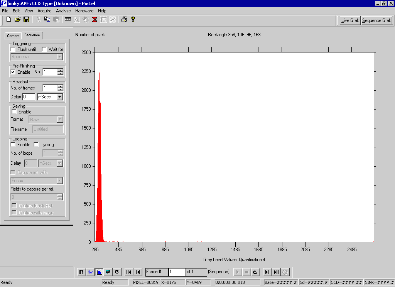Increase No. of frames with up arrow
Viewport: 395px width, 287px height.
tap(60, 86)
